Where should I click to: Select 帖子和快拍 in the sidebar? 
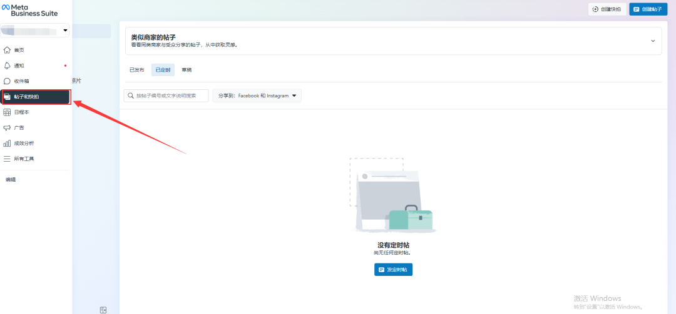coord(35,97)
